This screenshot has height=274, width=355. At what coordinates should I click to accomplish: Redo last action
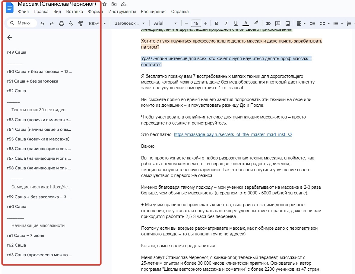(52, 23)
